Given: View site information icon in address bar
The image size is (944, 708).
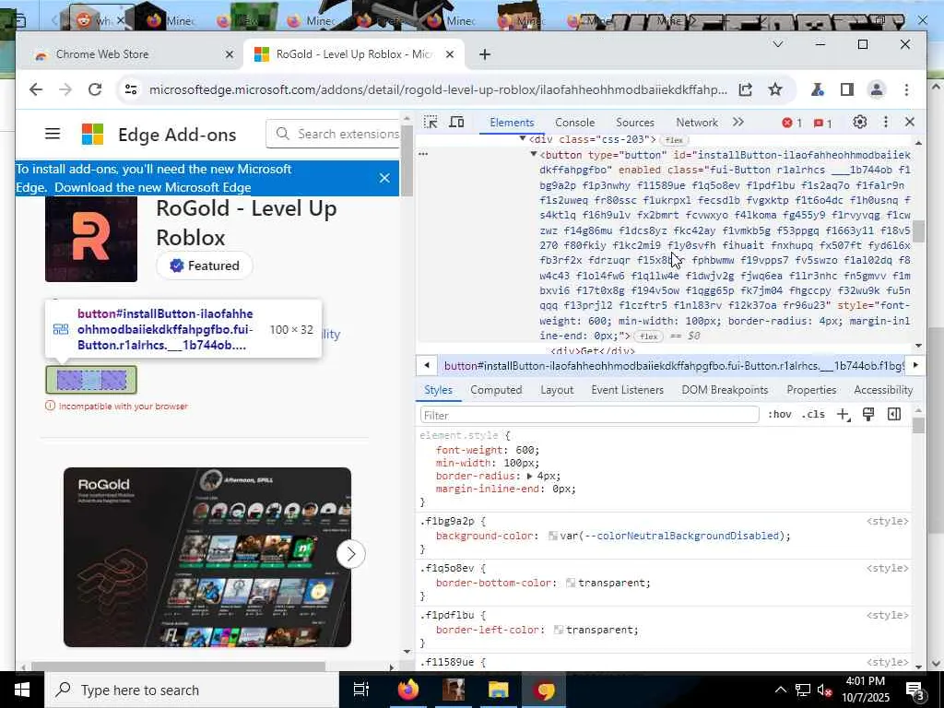Looking at the screenshot, I should [131, 89].
